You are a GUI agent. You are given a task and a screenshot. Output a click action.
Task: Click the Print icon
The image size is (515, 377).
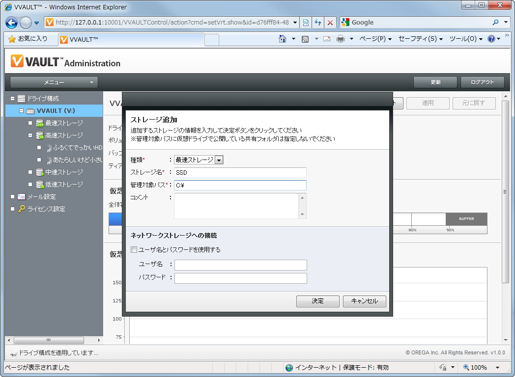(x=341, y=39)
